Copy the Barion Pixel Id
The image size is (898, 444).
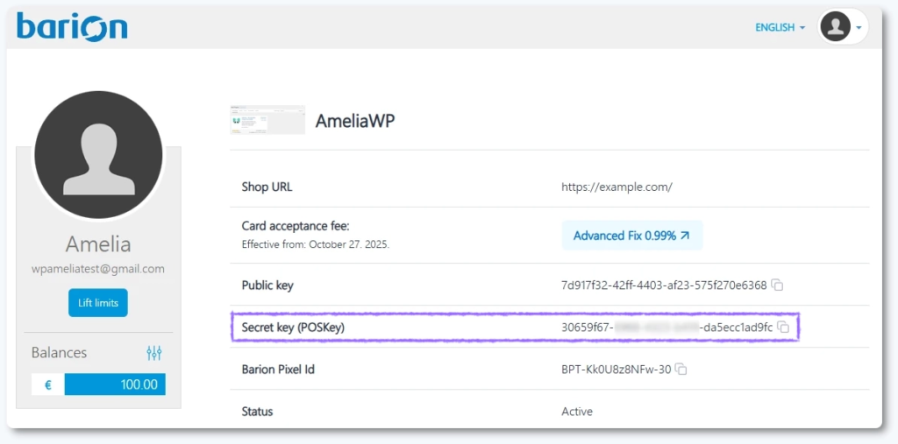(681, 370)
